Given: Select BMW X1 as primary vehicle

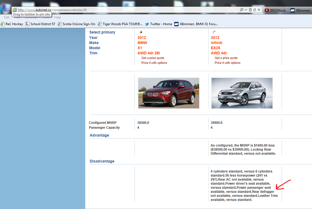Looking at the screenshot, I should pos(141,32).
